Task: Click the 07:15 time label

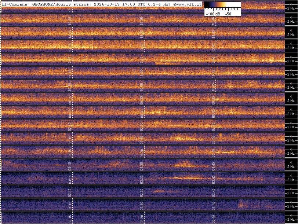Action: coord(70,127)
